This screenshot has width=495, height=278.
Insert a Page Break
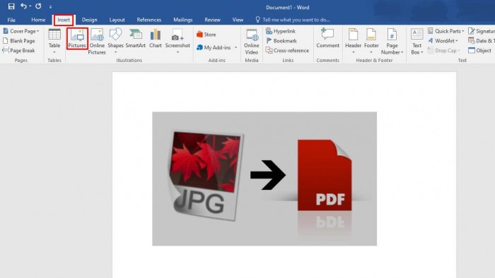[x=19, y=50]
